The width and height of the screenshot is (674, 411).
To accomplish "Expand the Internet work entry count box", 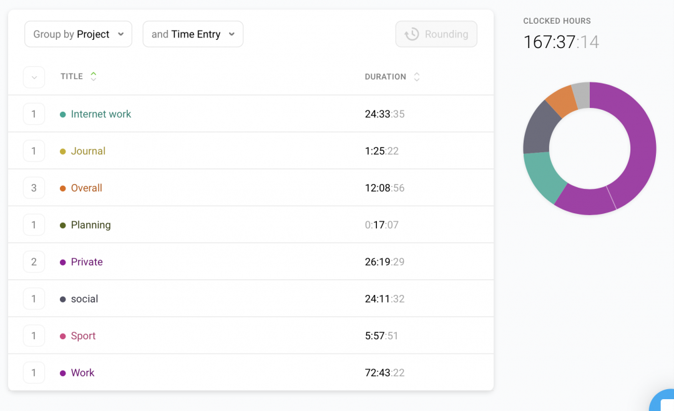I will [34, 114].
